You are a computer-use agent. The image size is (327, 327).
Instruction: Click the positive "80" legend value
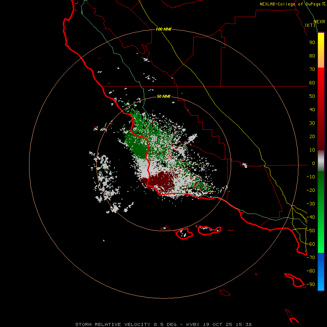point(312,56)
